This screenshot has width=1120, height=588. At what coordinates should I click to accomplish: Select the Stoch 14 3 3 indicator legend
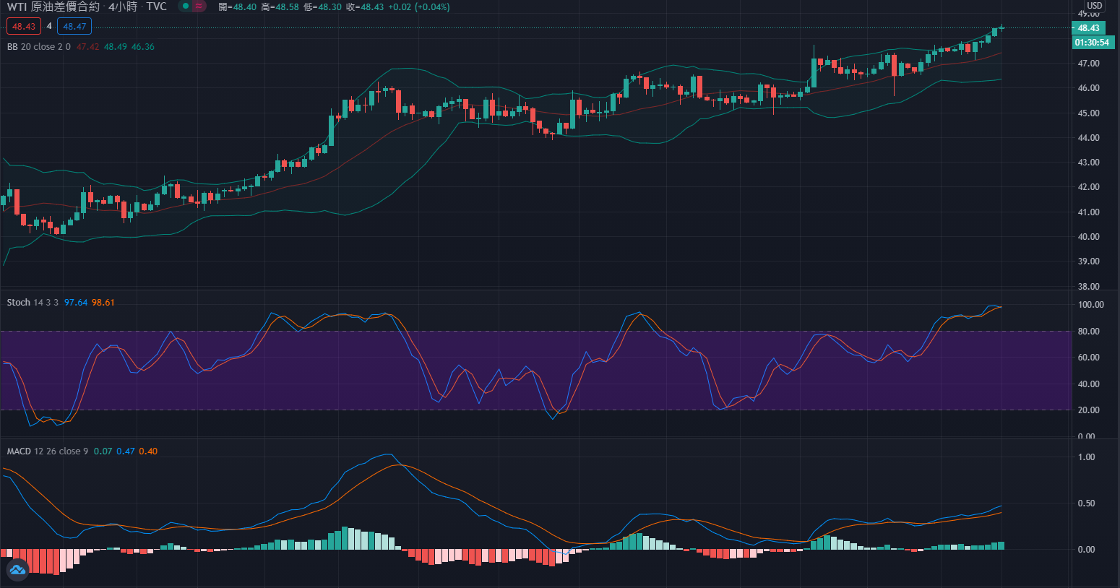[x=33, y=303]
